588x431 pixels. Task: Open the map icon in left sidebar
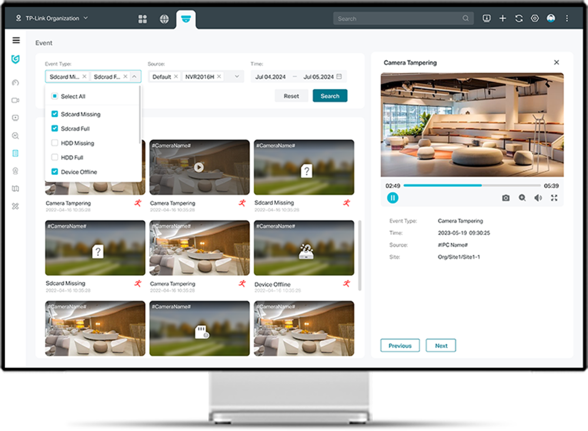16,188
